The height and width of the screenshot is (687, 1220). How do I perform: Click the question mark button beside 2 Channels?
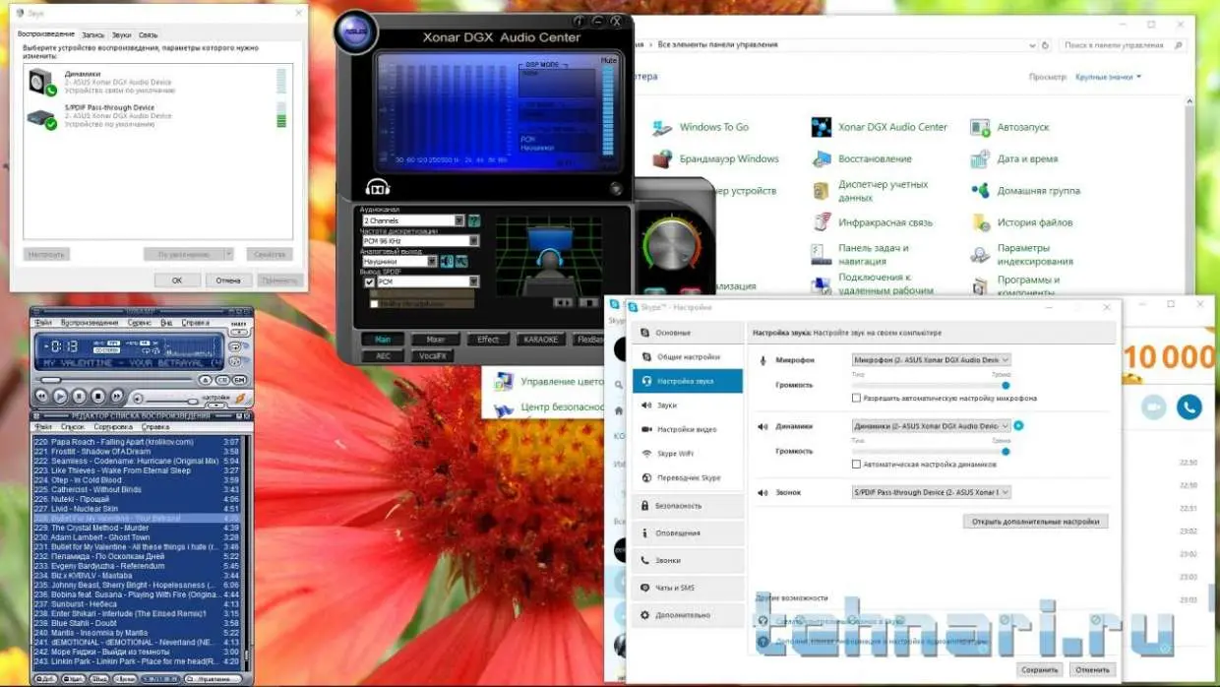click(474, 220)
